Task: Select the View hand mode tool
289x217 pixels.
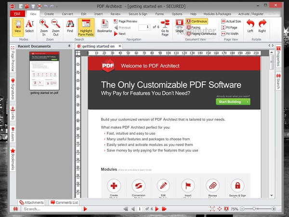Action: [x=18, y=27]
